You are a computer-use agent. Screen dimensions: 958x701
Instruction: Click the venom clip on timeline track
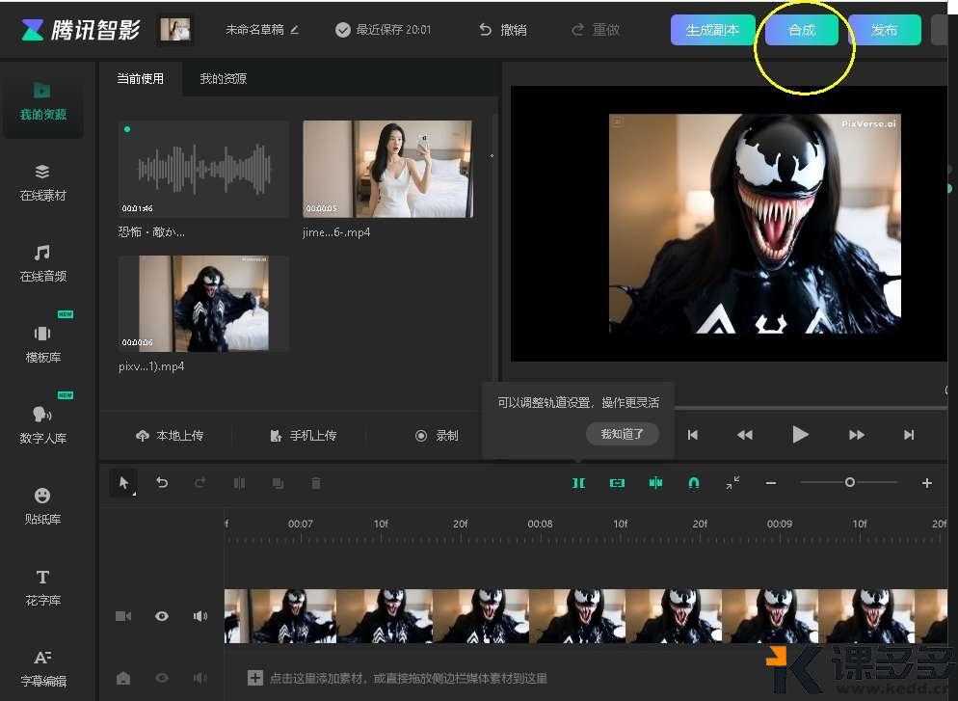pyautogui.click(x=585, y=615)
